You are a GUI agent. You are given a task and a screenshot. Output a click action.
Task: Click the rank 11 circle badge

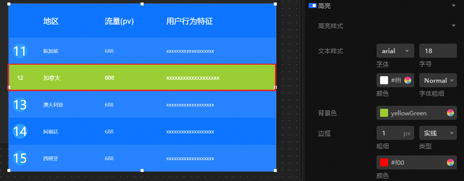(x=20, y=51)
